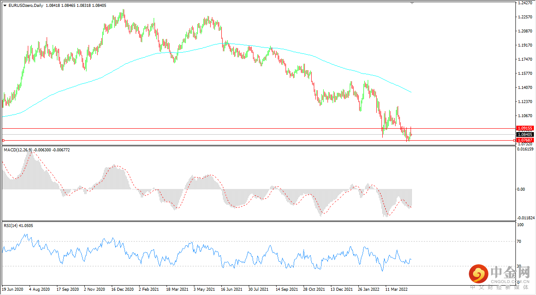The width and height of the screenshot is (536, 295).
Task: Click the 1.24270 price on the scale
Action: [524, 3]
